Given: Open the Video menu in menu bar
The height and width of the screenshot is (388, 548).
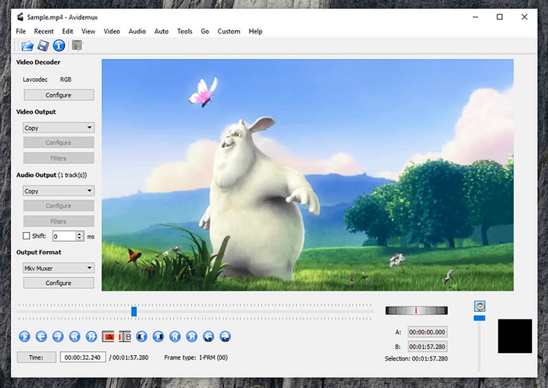Looking at the screenshot, I should click(112, 32).
